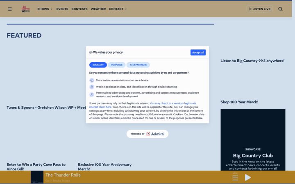Switch to the Summary tab

point(98,65)
